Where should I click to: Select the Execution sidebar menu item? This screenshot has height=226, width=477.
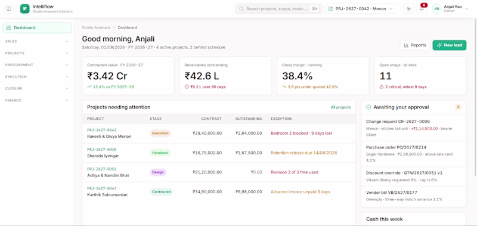coord(37,77)
